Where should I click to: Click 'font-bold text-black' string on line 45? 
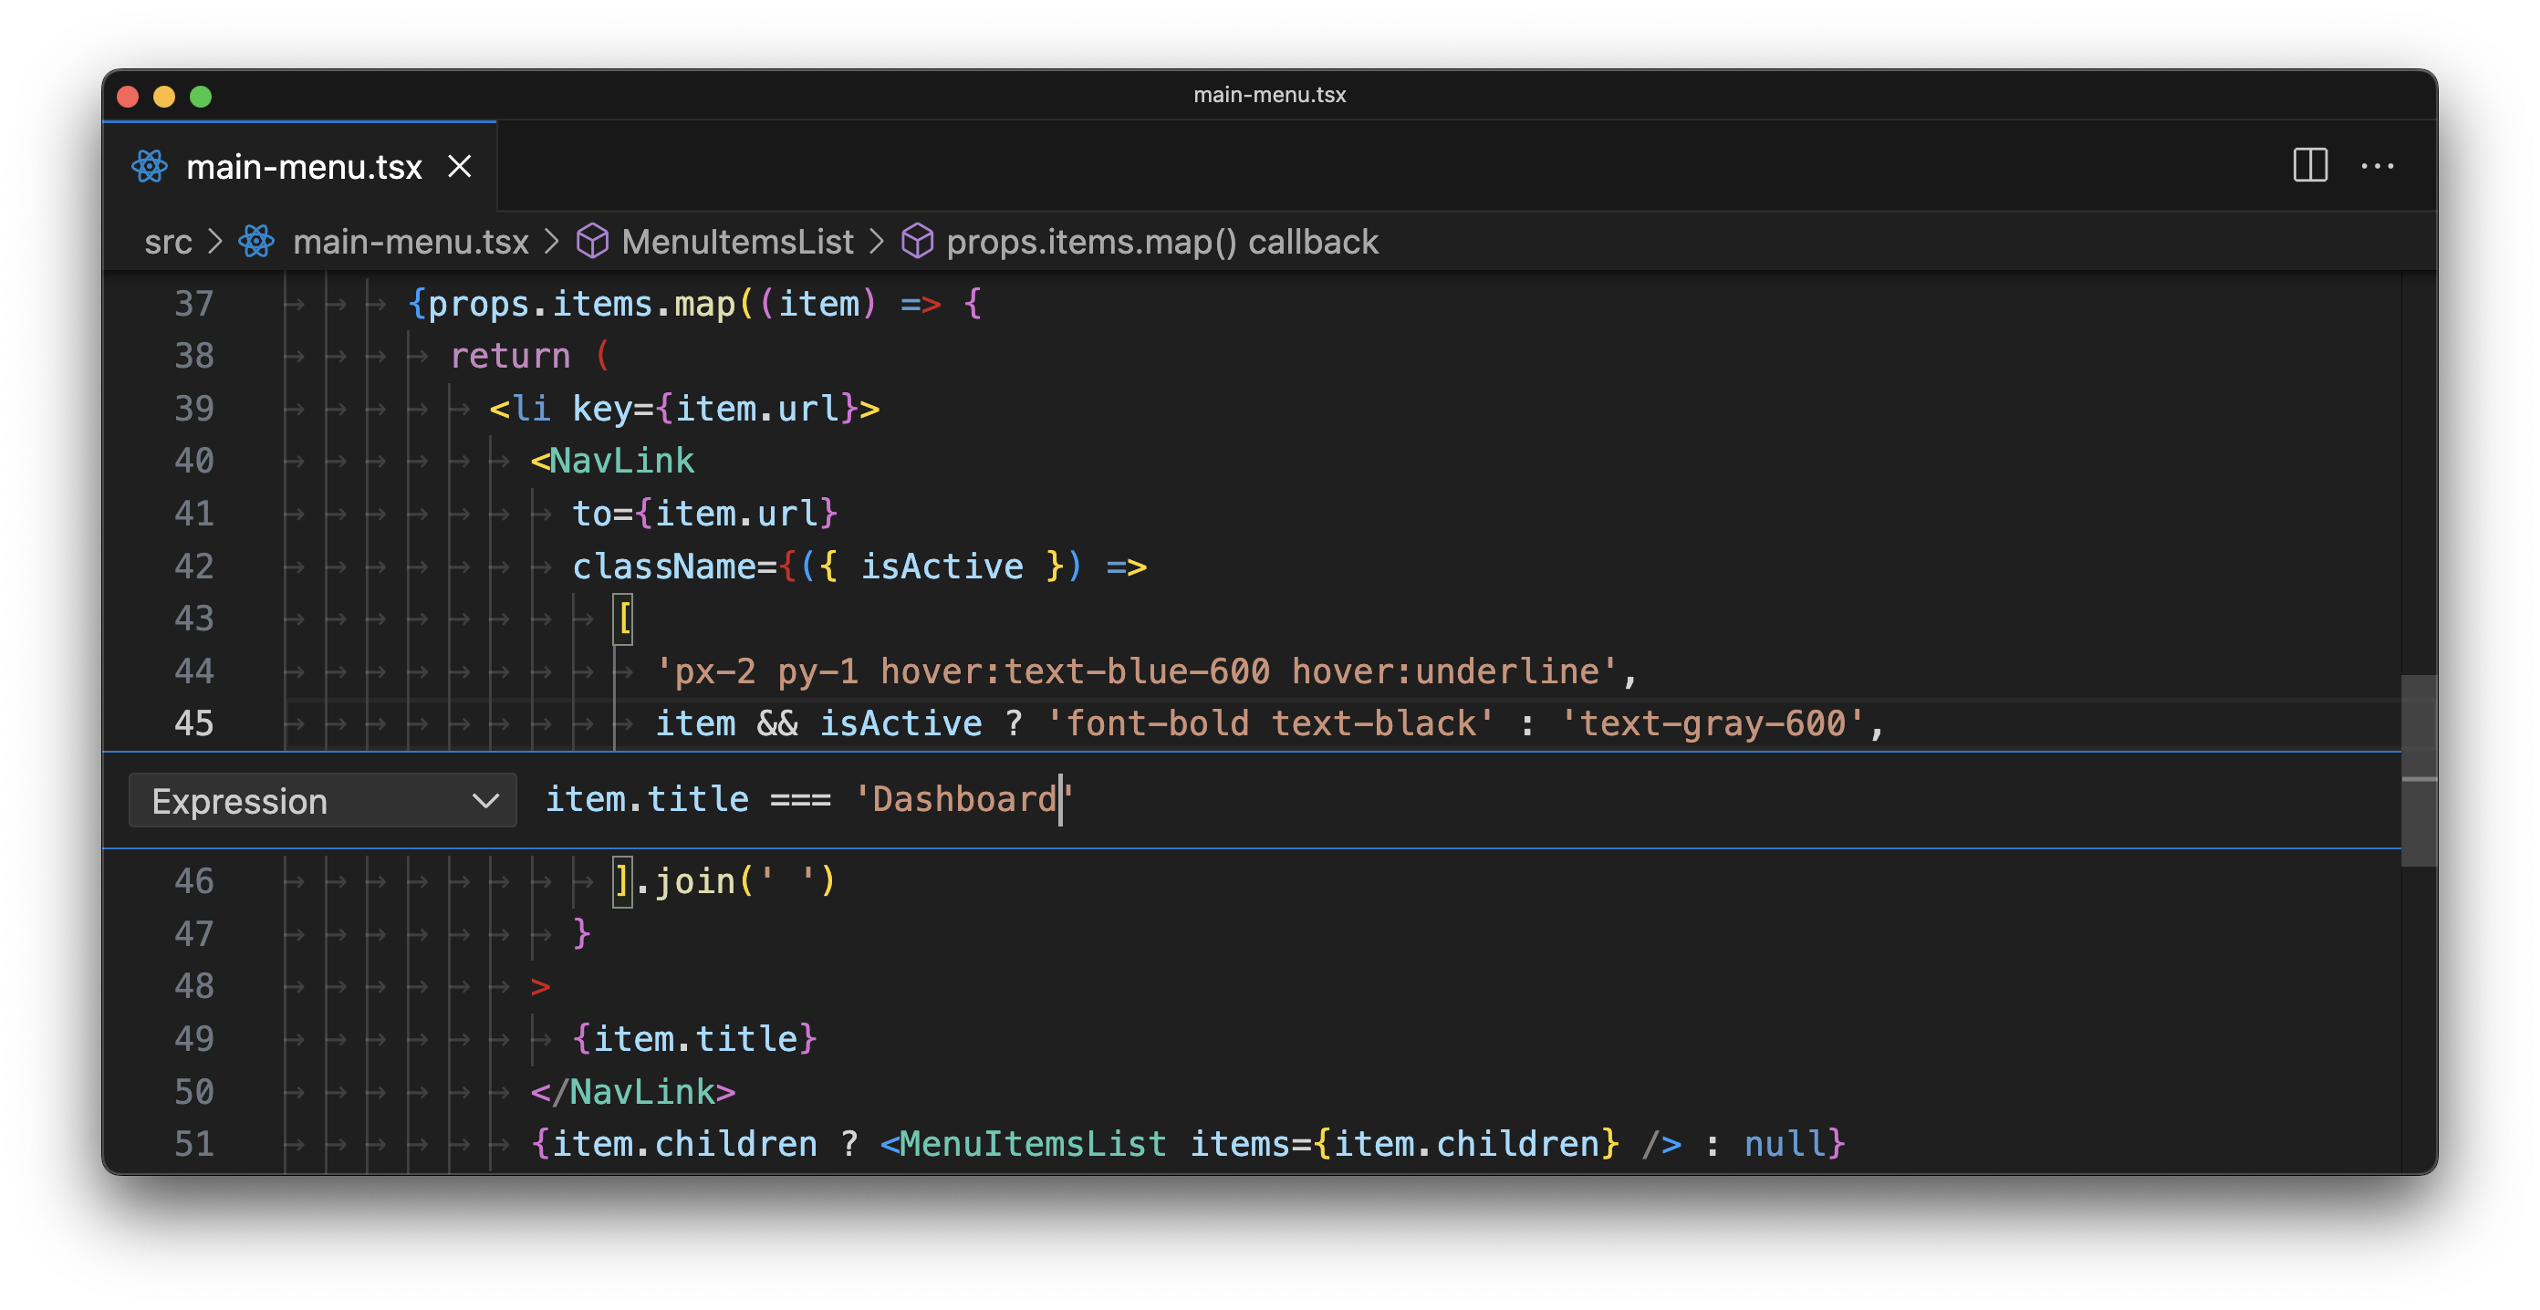point(1270,723)
